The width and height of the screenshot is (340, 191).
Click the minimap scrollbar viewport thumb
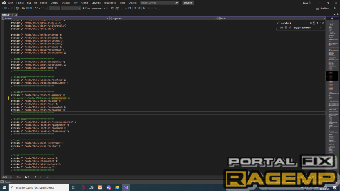pos(332,76)
